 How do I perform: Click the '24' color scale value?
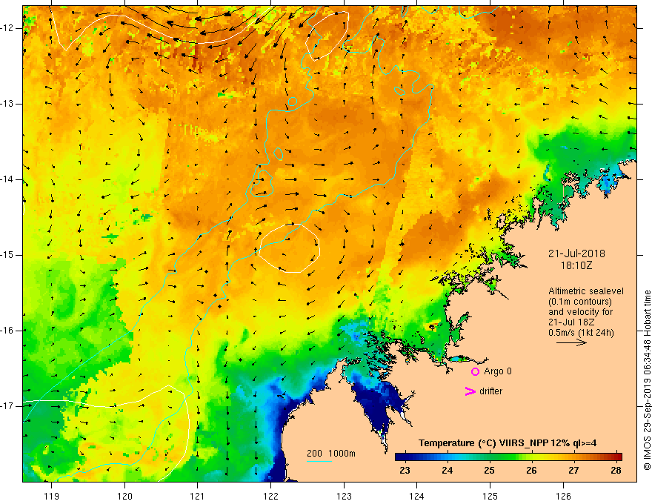coord(447,471)
